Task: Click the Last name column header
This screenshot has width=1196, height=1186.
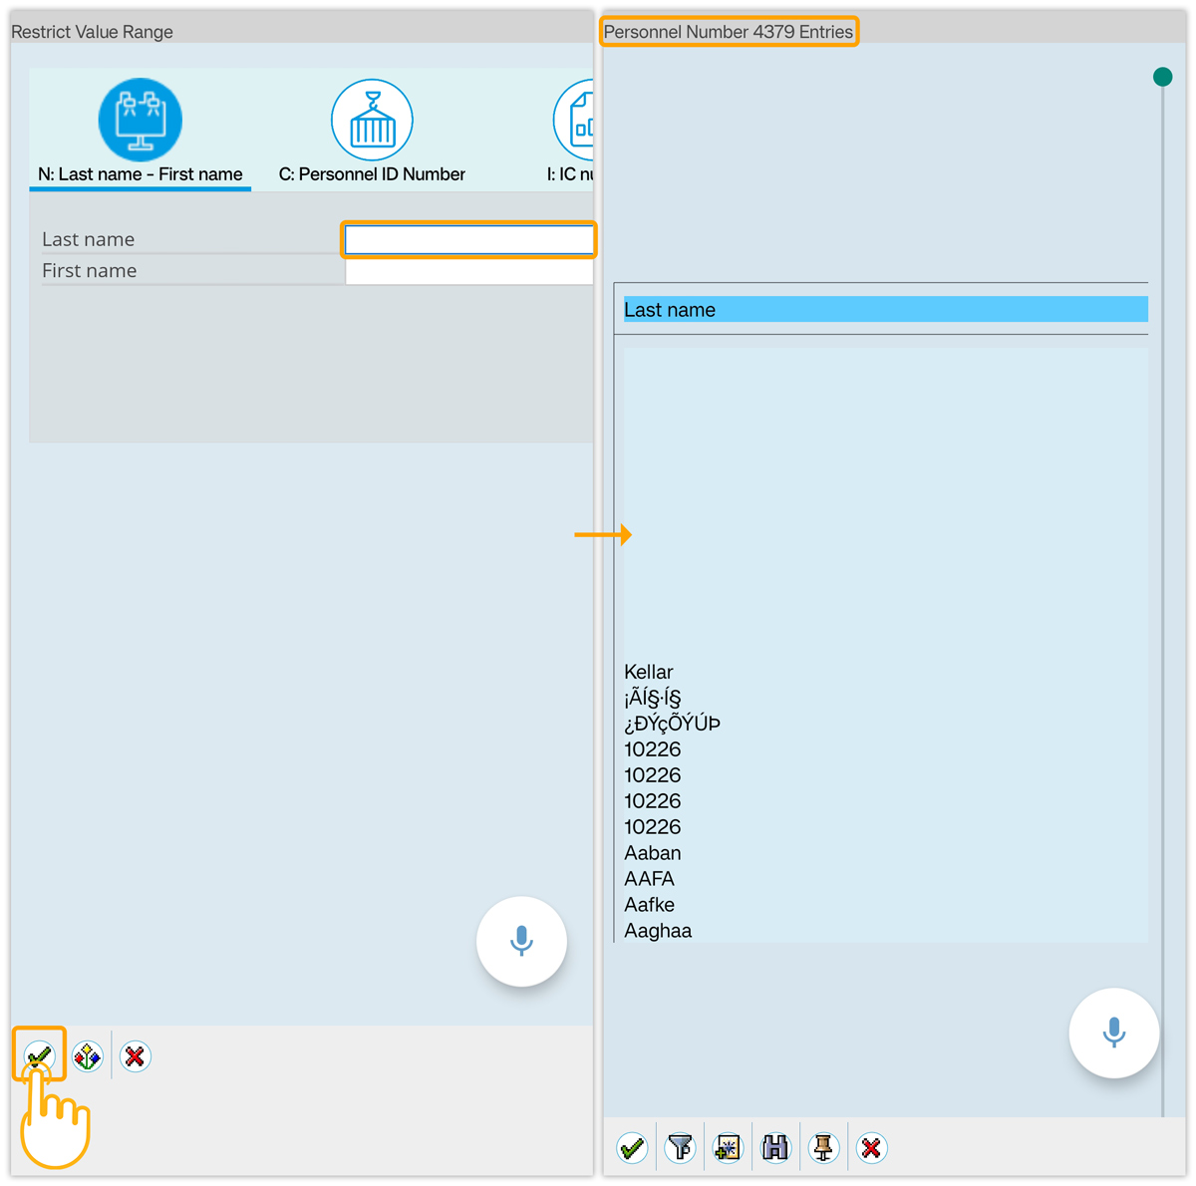Action: (885, 310)
